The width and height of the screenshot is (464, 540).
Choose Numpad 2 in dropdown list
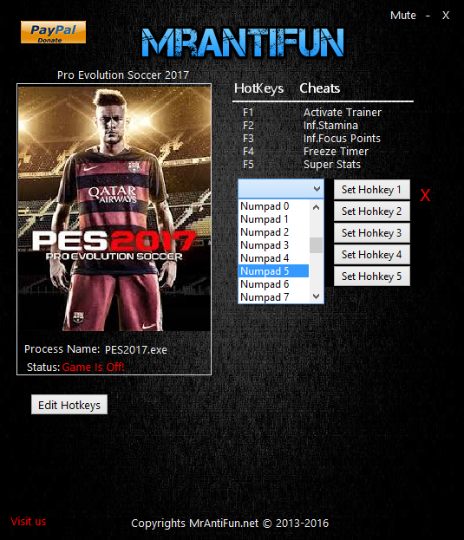click(x=273, y=232)
